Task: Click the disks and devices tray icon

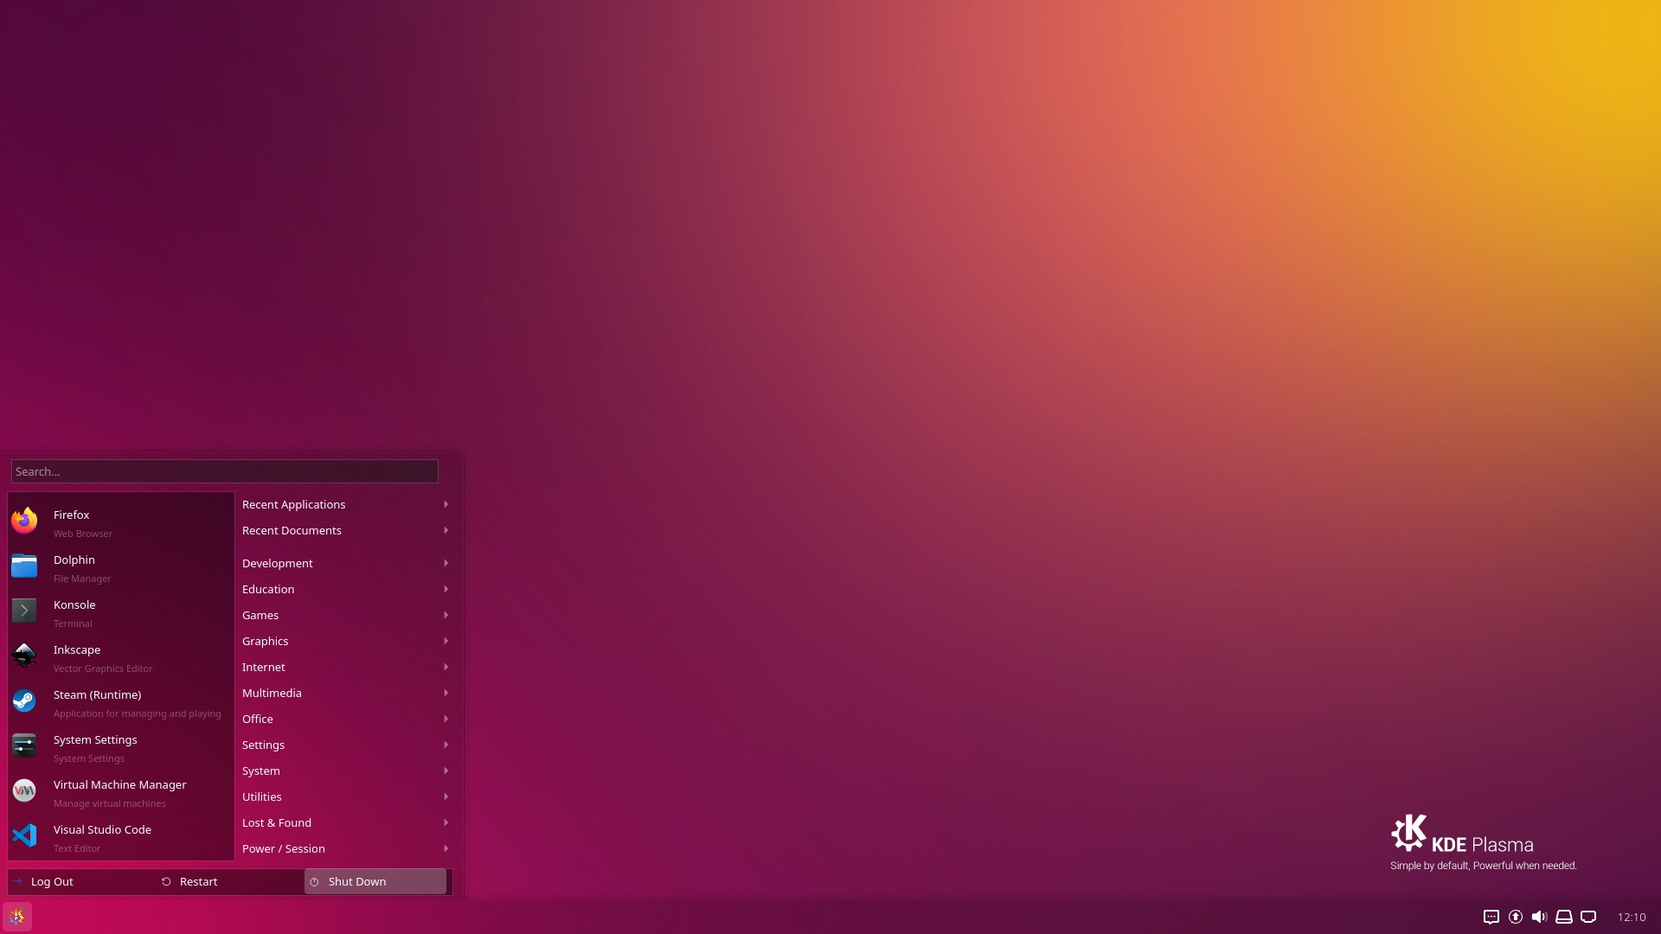Action: tap(1564, 917)
